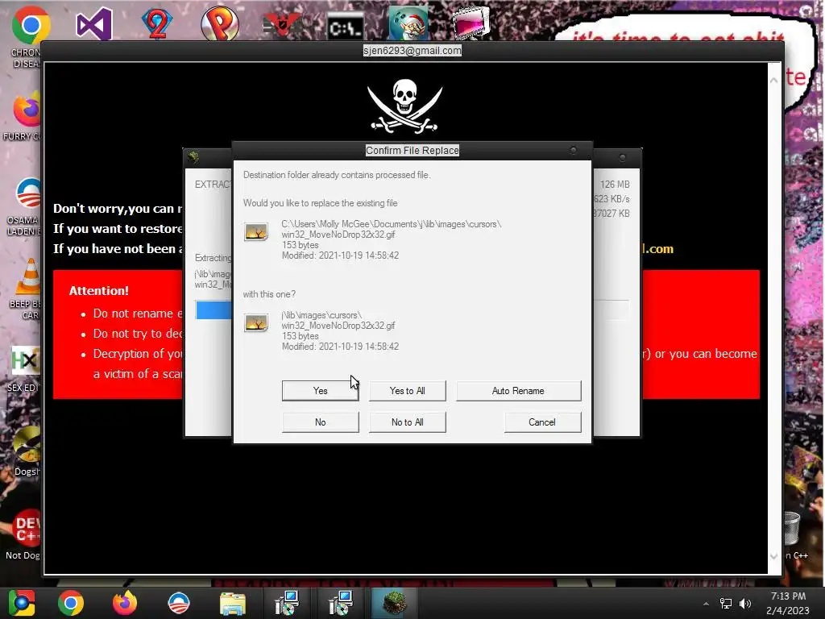Open the Obama logo taskbar icon

(x=178, y=603)
